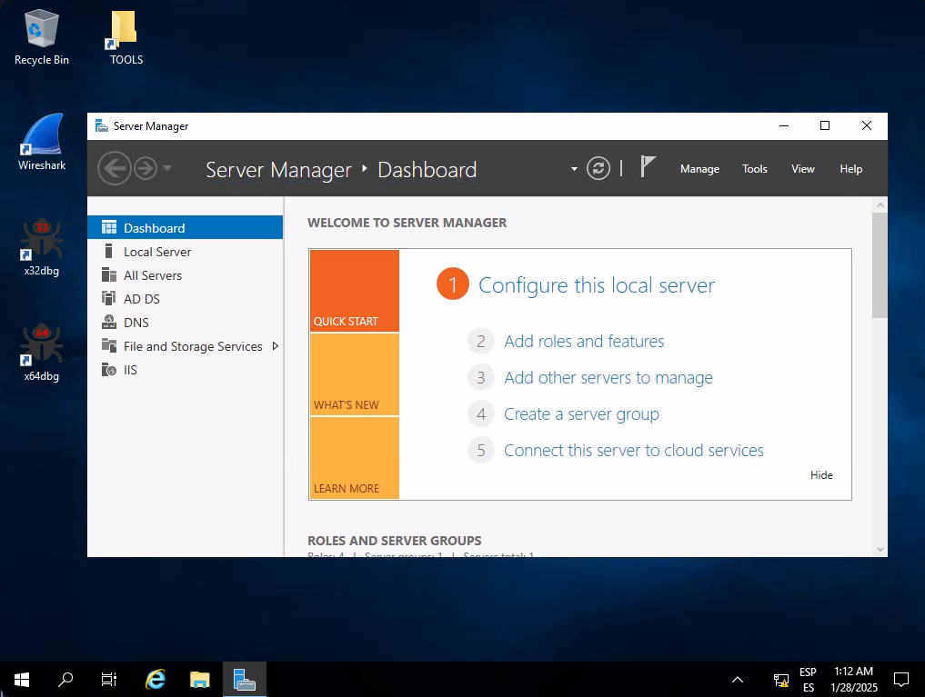Click the ESP ES language indicator
Viewport: 925px width, 697px height.
pyautogui.click(x=809, y=680)
